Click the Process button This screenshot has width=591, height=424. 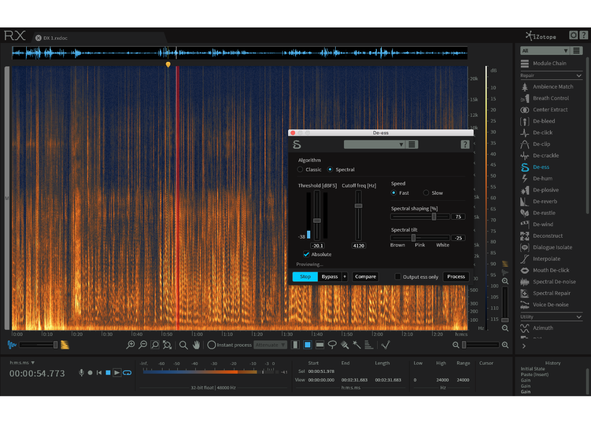(x=456, y=277)
